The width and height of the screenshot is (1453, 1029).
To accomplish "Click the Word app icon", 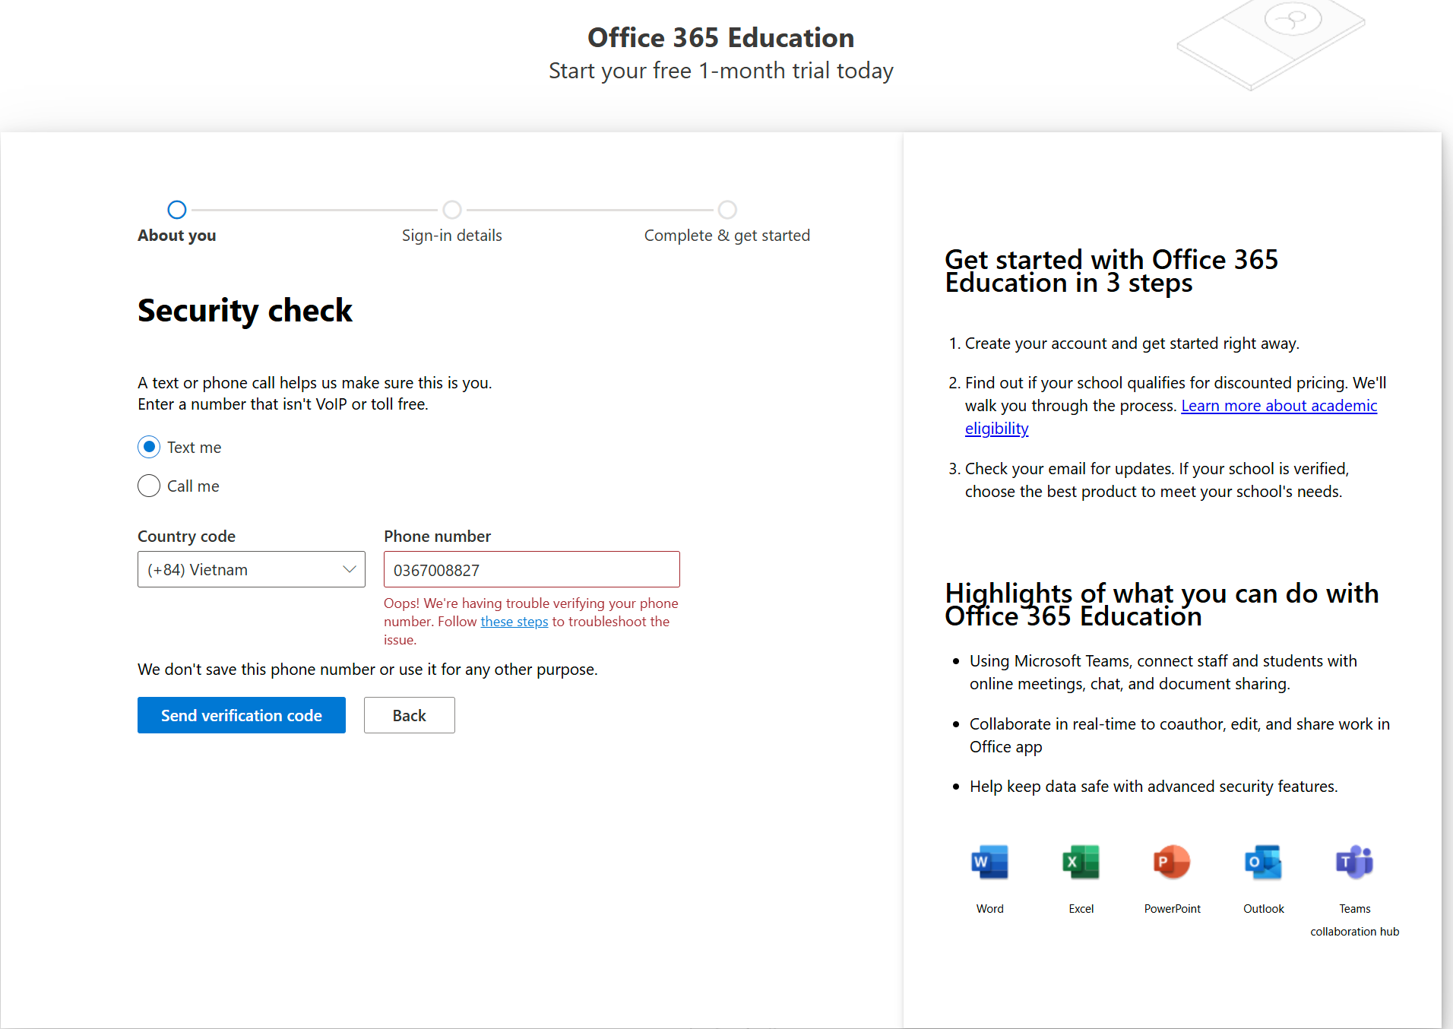I will click(x=989, y=862).
